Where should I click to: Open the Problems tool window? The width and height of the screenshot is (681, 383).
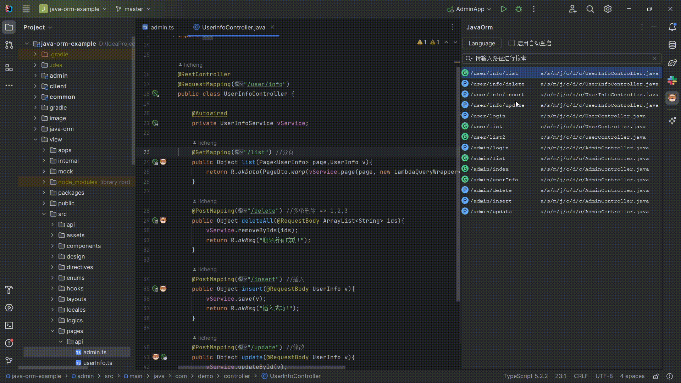[x=9, y=343]
